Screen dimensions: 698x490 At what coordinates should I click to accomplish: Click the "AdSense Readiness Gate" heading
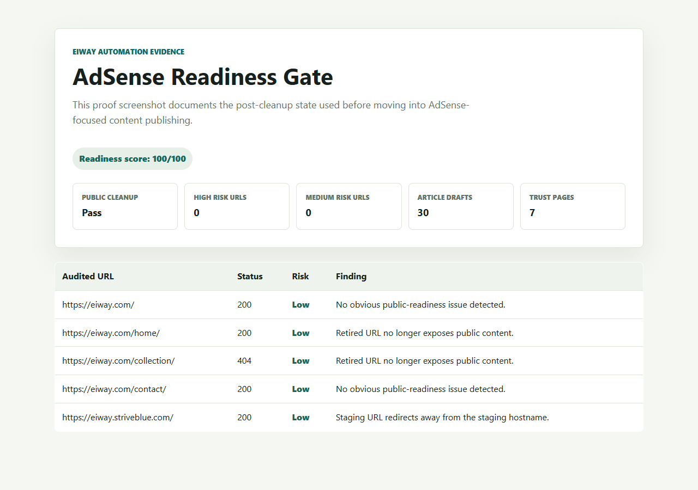tap(203, 77)
